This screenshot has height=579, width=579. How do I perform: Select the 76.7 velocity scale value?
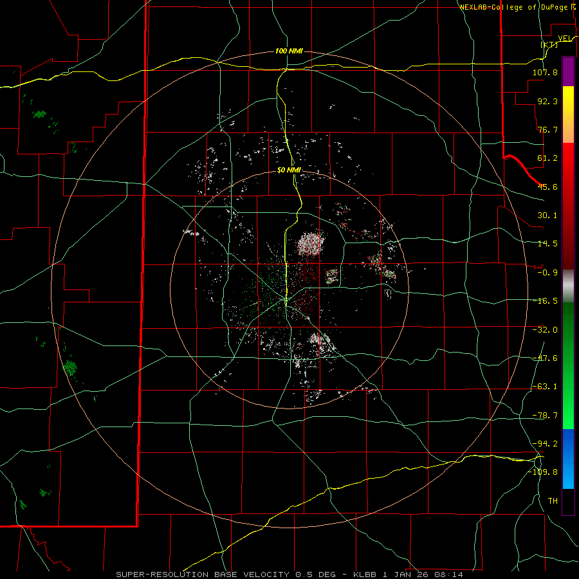(547, 129)
